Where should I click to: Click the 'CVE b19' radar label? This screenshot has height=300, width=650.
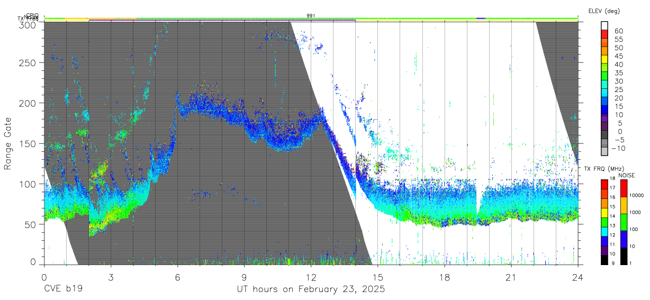pos(62,289)
